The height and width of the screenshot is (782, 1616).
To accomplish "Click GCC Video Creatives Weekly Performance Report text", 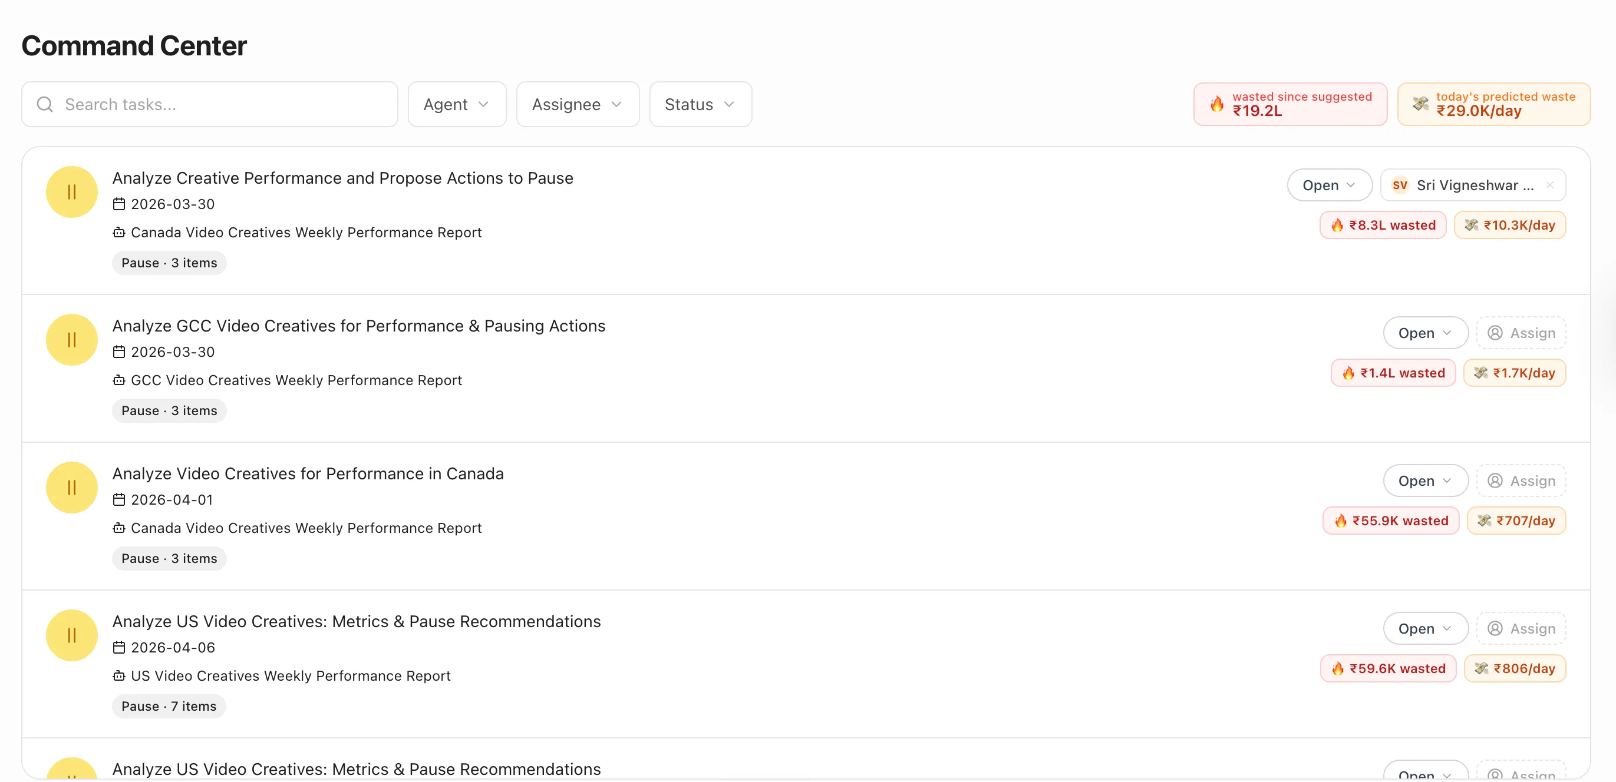I will (296, 380).
